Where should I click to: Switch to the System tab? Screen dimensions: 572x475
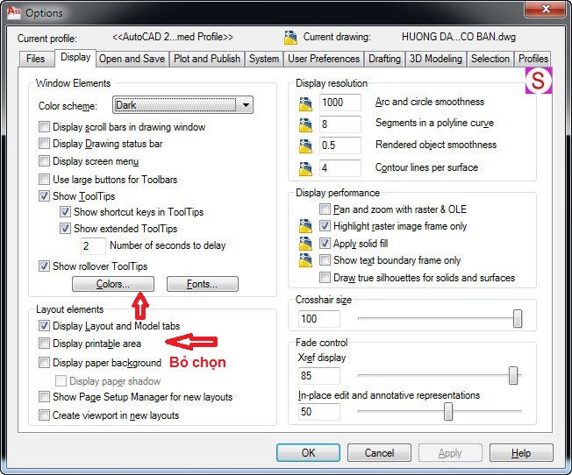[264, 59]
